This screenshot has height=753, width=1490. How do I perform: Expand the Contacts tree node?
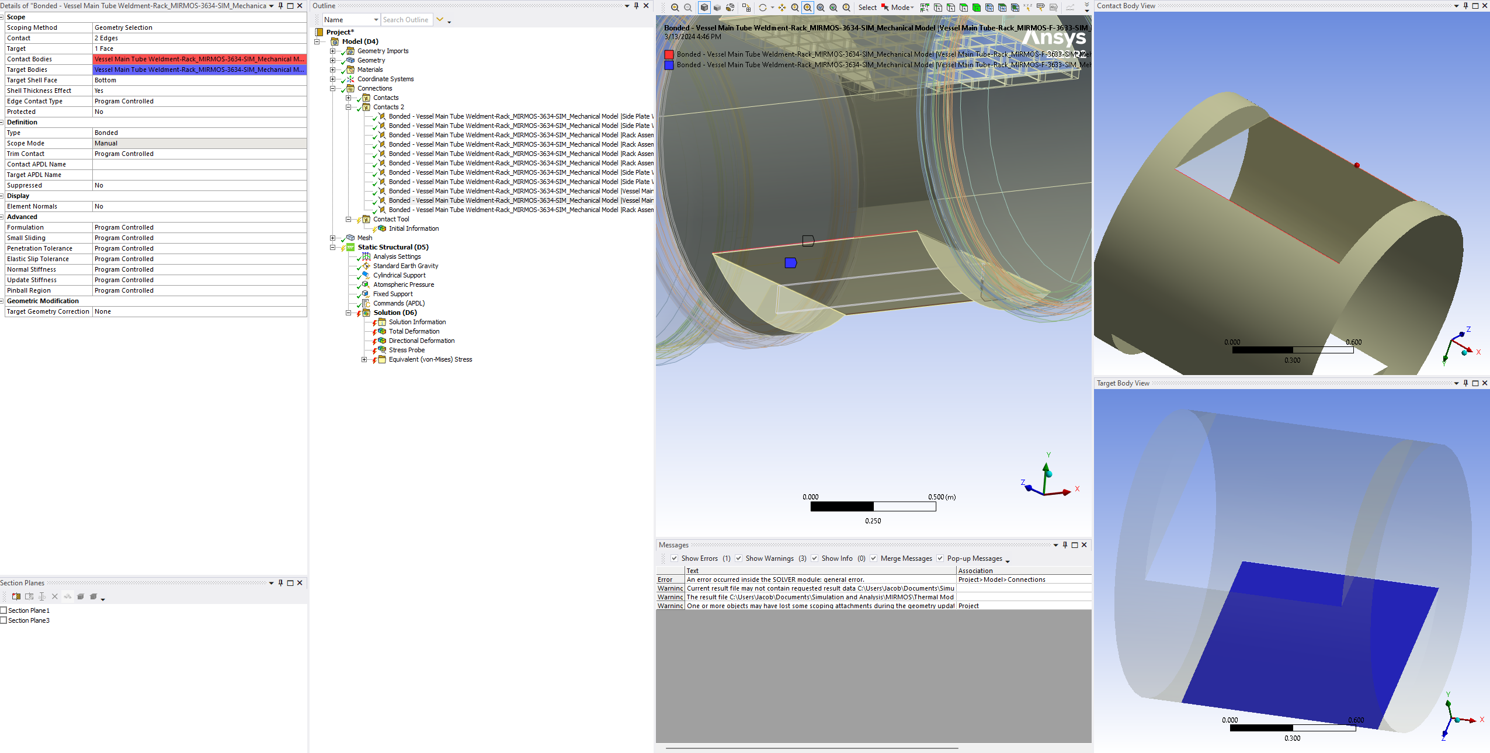coord(349,98)
